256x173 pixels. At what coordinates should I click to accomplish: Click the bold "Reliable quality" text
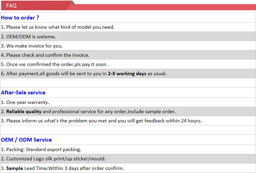pyautogui.click(x=24, y=111)
